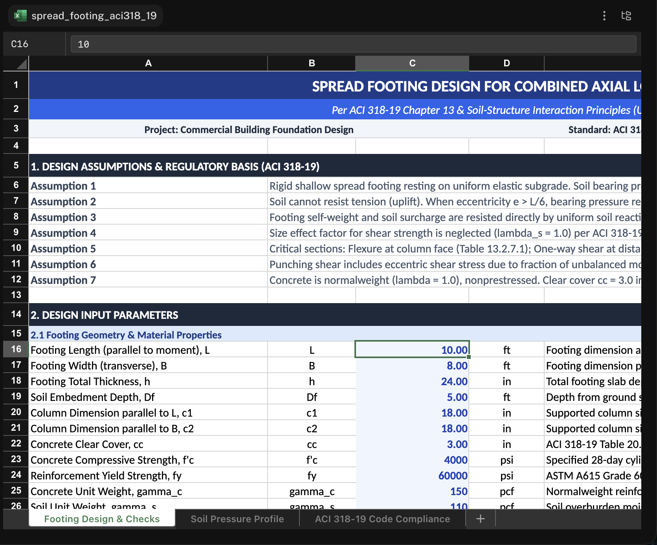Click footing thickness value 24.00

click(412, 381)
